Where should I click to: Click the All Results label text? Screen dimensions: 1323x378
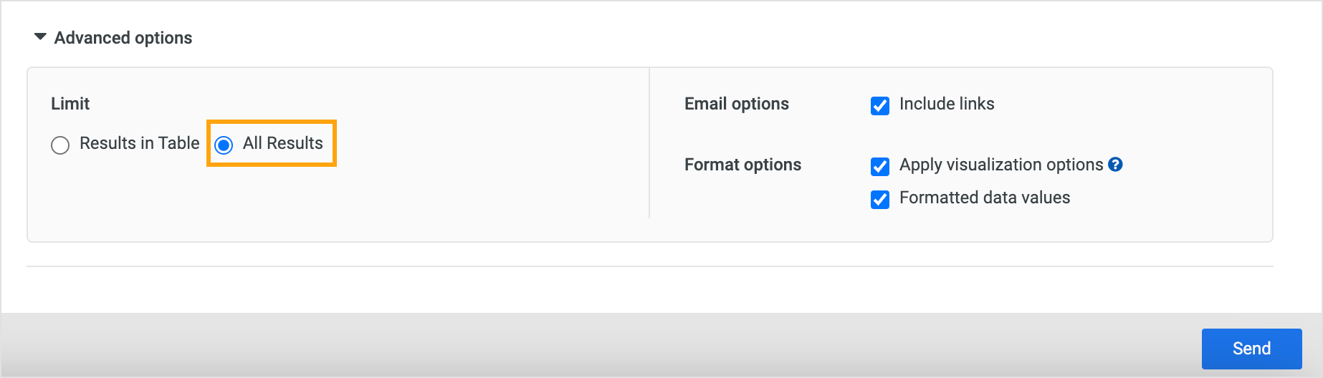282,143
